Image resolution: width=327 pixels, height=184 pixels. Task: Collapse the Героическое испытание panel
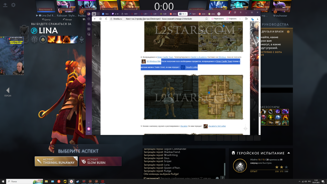288,153
